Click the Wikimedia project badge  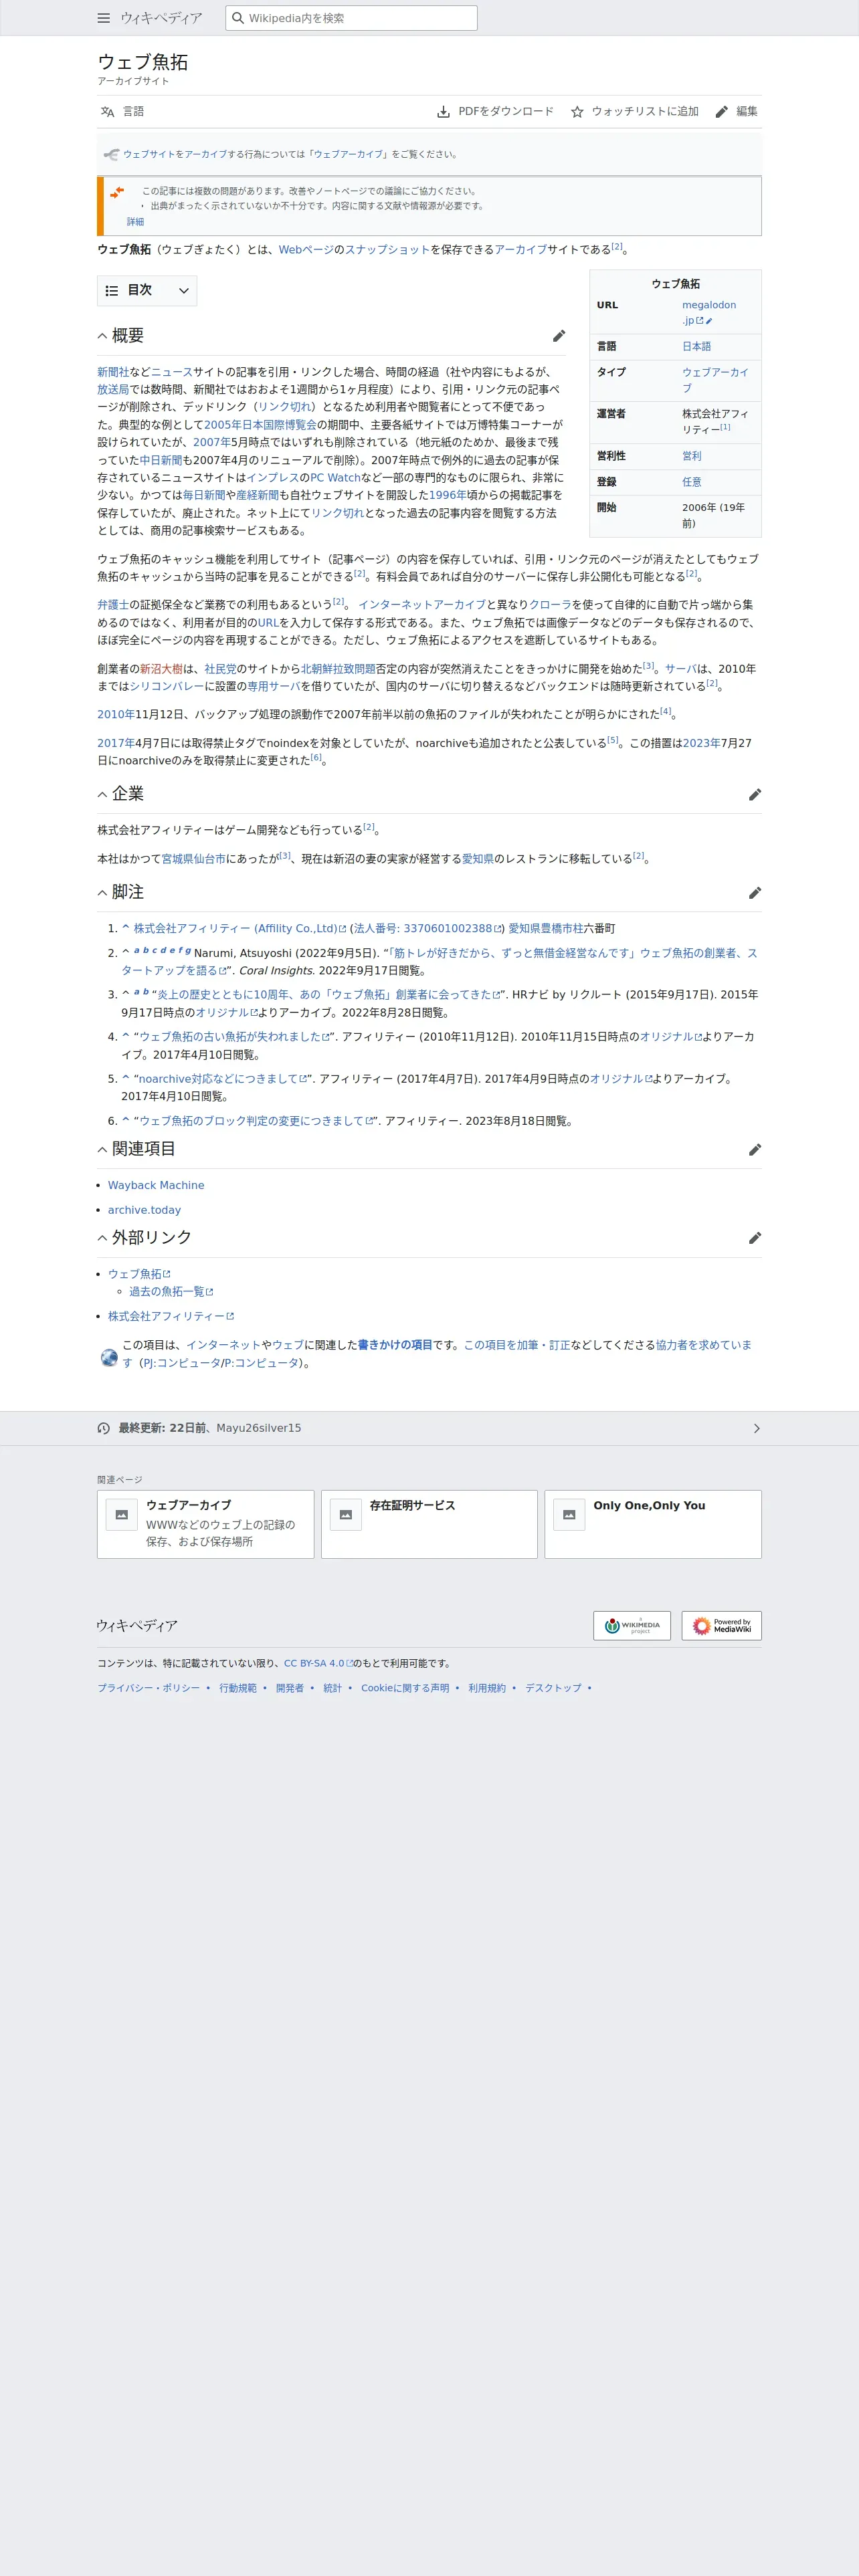pos(632,1625)
